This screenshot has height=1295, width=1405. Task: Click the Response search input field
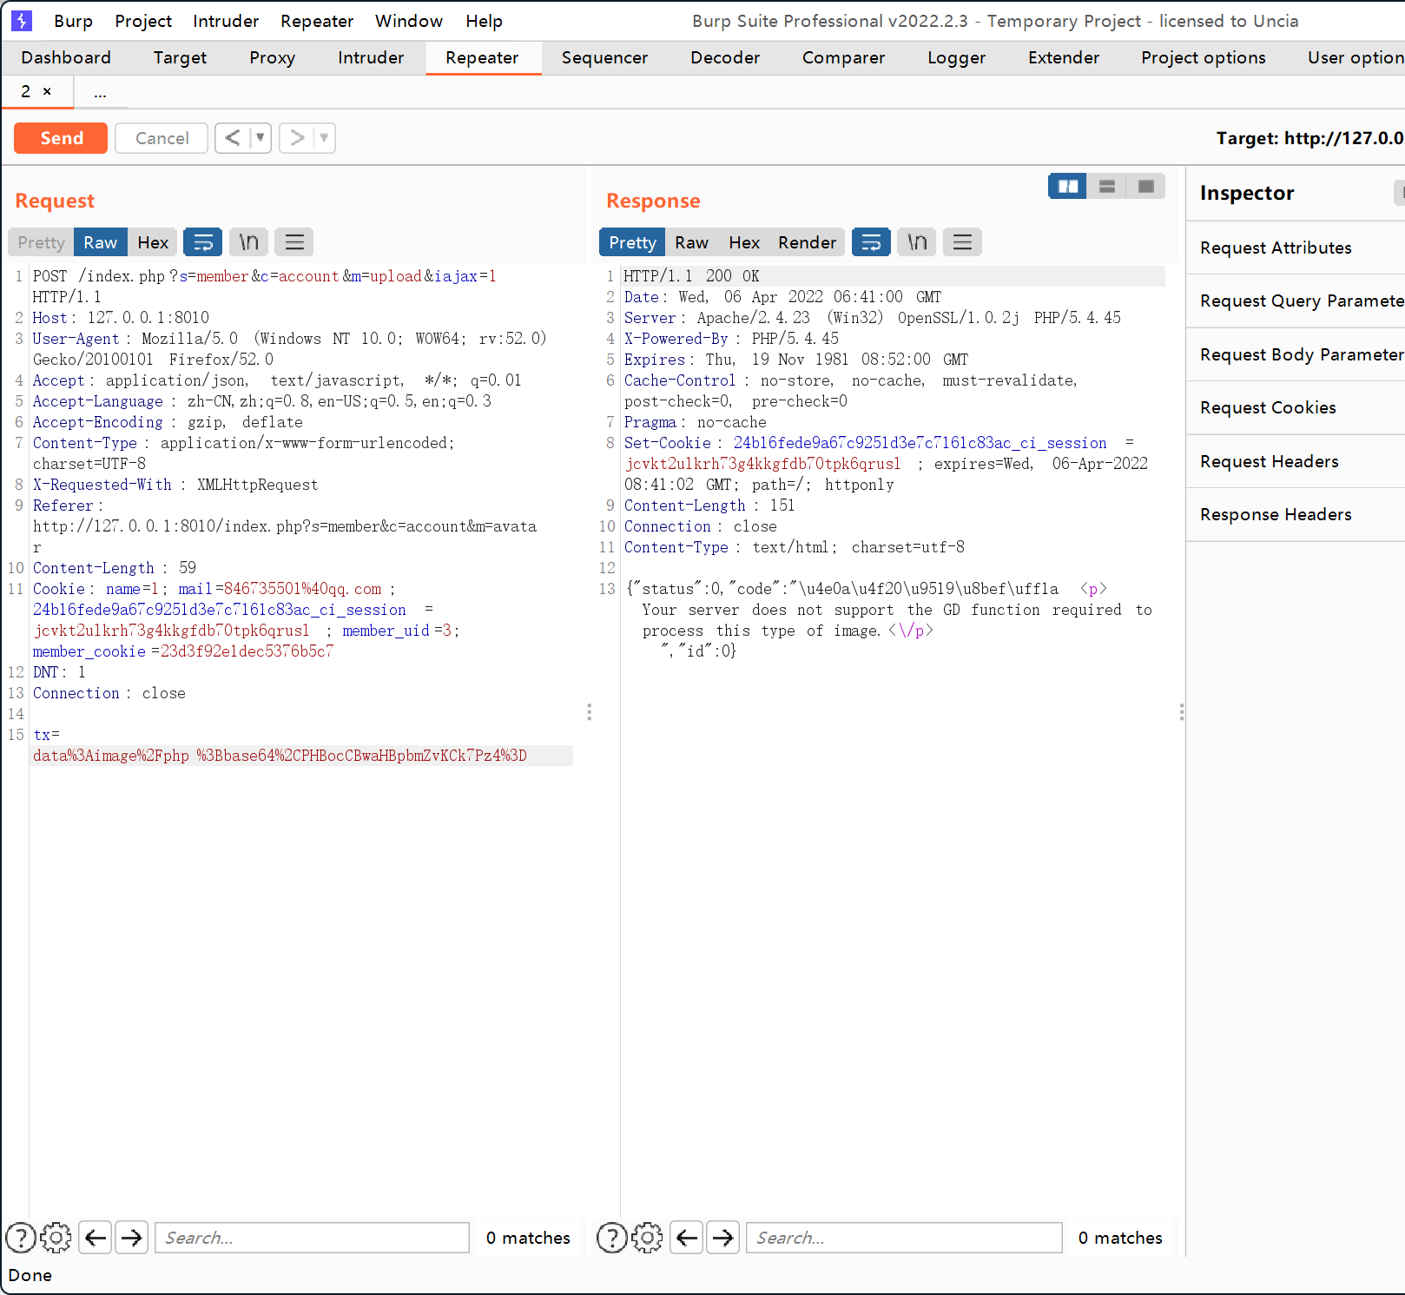pos(904,1238)
